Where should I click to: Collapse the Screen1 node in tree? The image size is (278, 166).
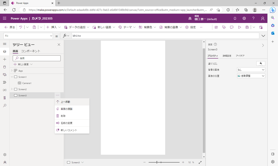12,77
